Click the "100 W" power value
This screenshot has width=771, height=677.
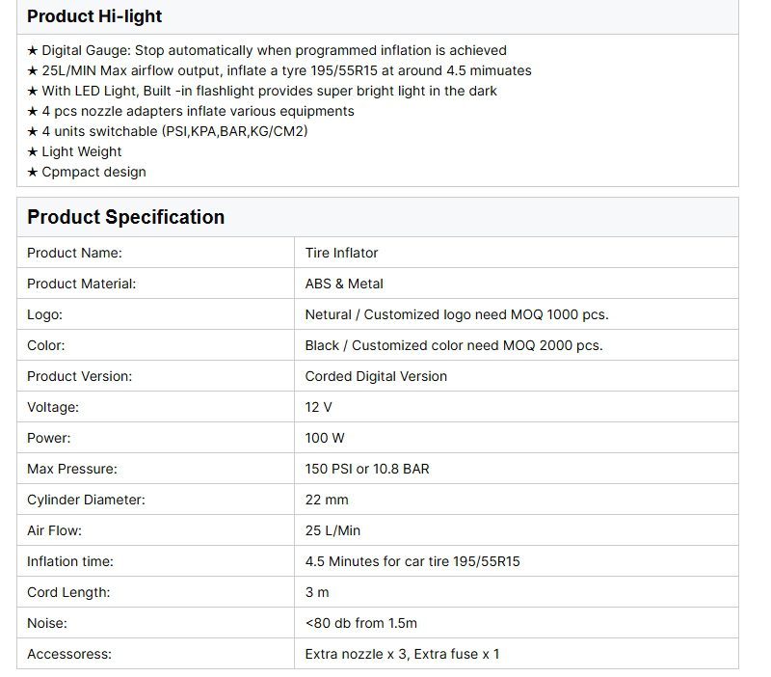coord(325,438)
